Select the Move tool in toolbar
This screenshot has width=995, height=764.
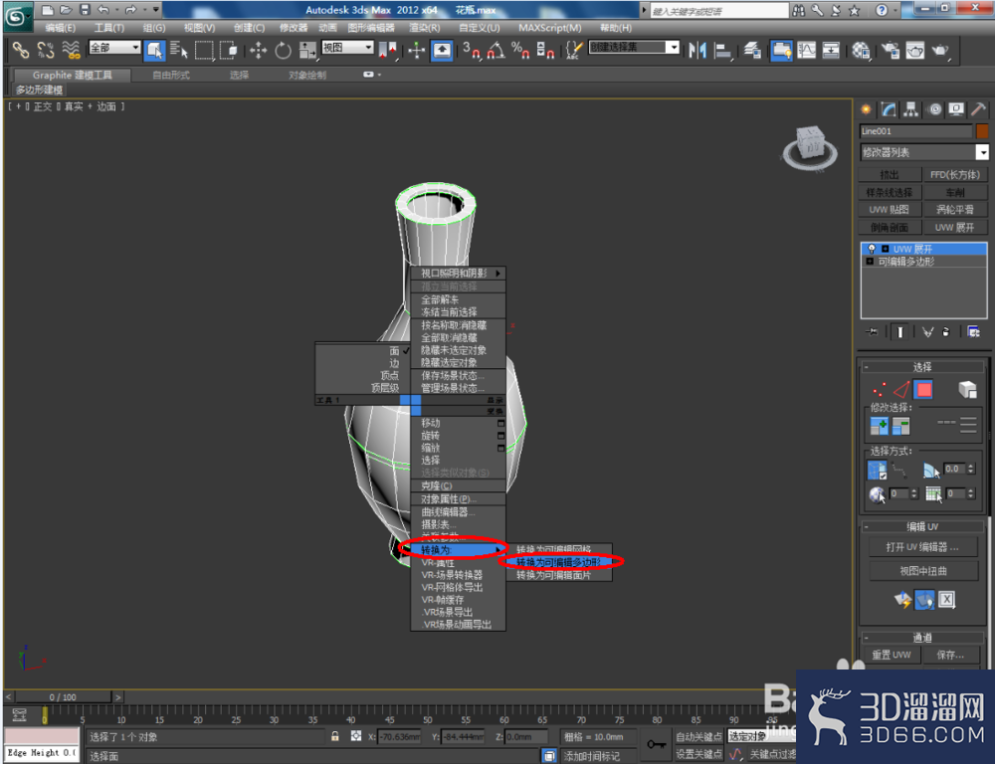pos(258,50)
